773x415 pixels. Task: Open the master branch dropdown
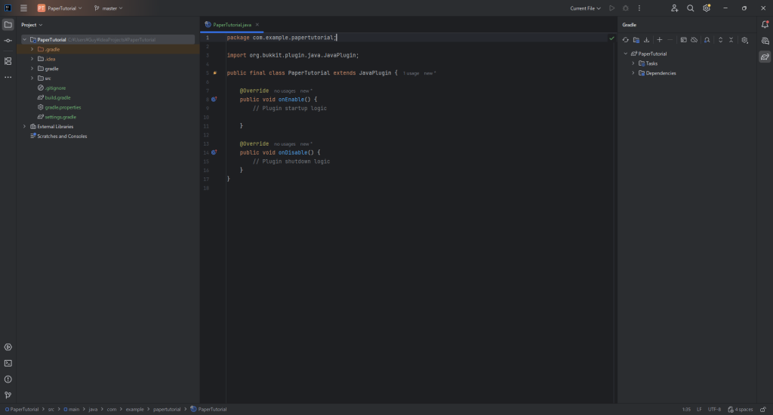coord(108,8)
